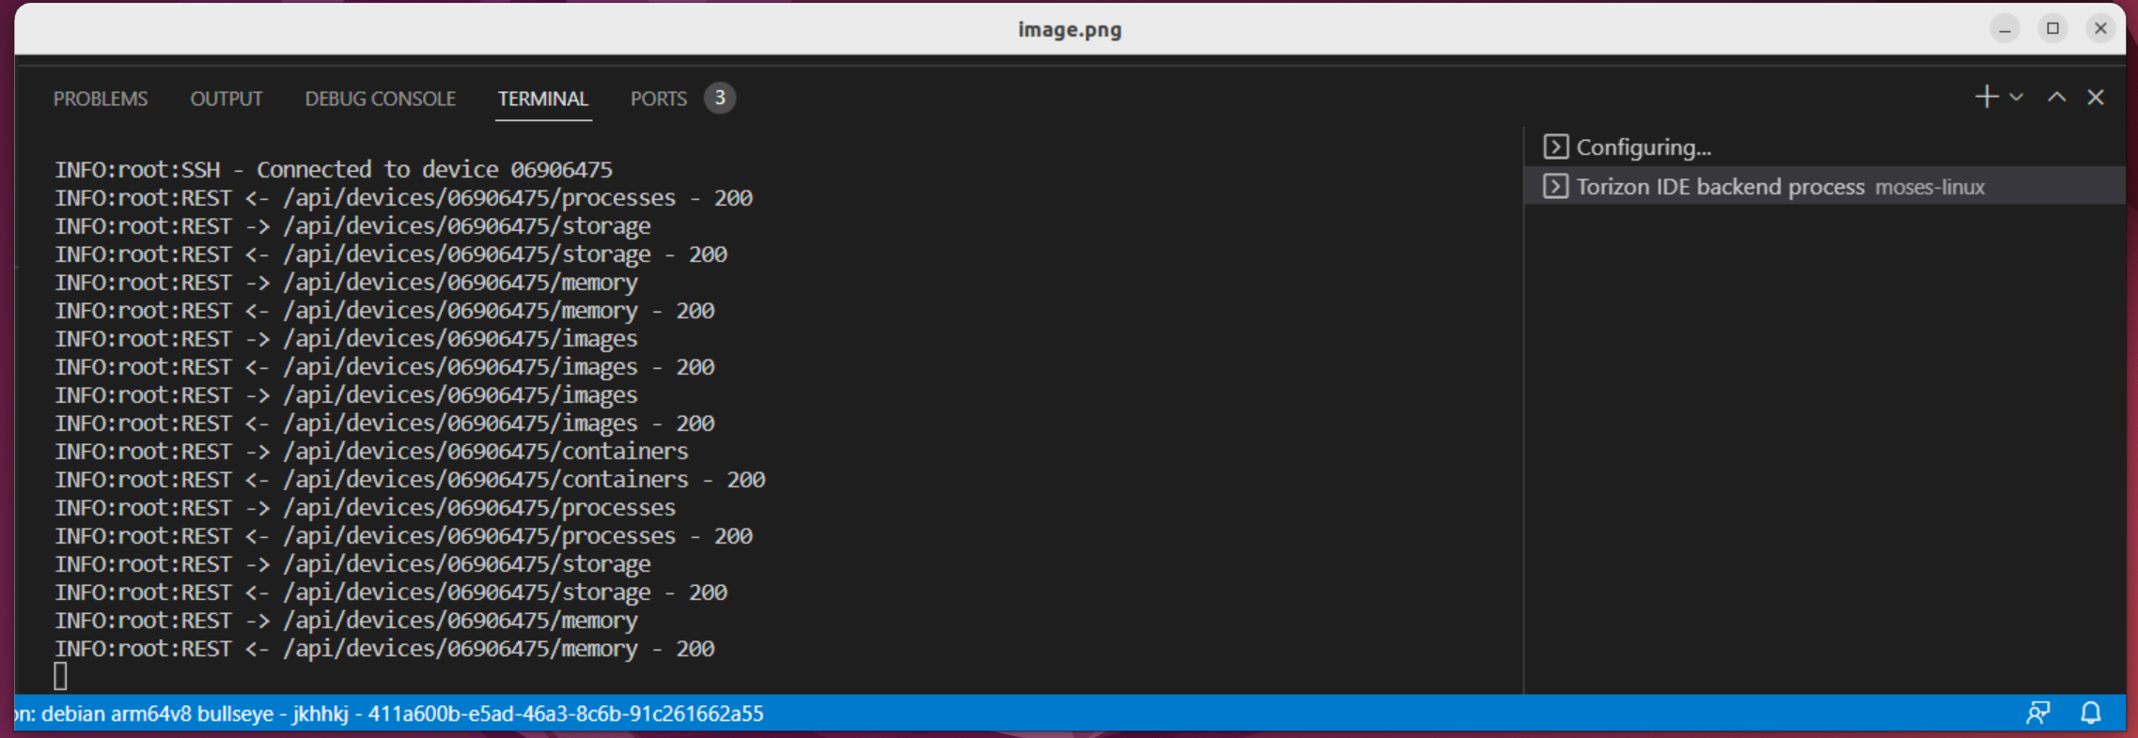Image resolution: width=2138 pixels, height=738 pixels.
Task: Open the launch profile dropdown arrow
Action: click(x=2016, y=98)
